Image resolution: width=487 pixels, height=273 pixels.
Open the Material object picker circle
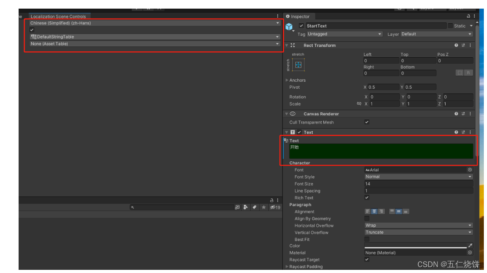(470, 253)
